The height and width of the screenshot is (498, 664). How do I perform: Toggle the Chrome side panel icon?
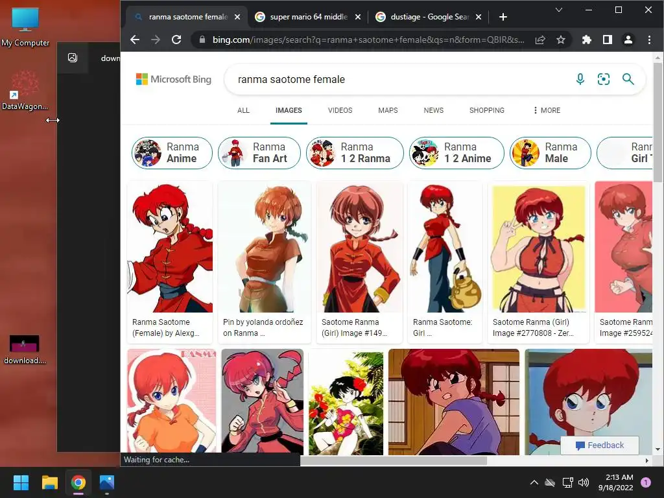point(607,40)
